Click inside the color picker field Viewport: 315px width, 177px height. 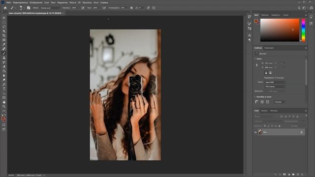[x=280, y=30]
